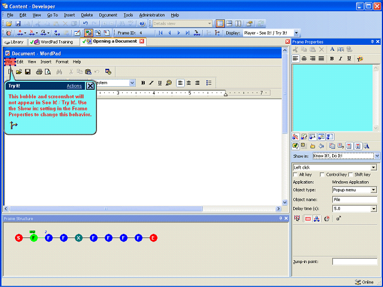Click the bold B in Frame Properties

332,59
